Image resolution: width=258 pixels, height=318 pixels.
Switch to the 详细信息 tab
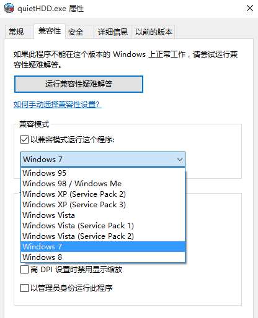112,32
